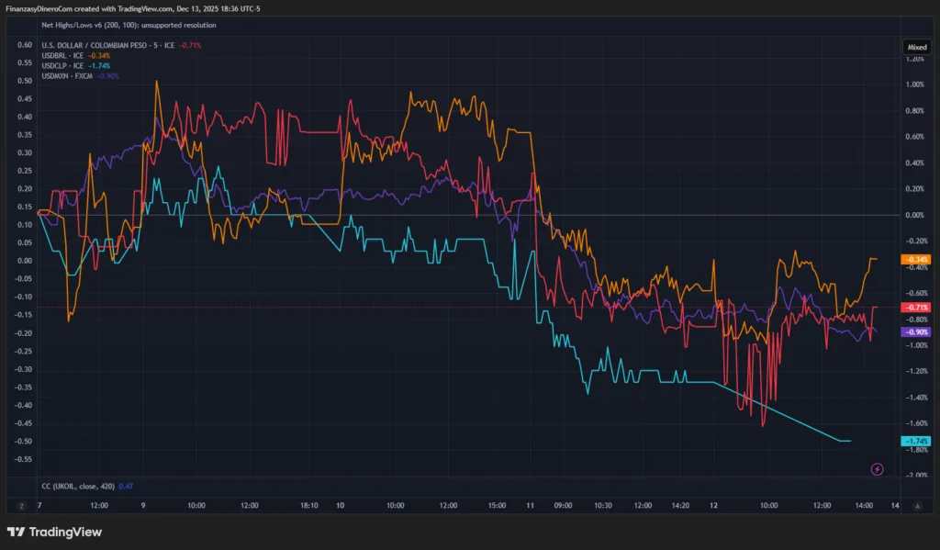Click date 9 on the time axis
This screenshot has width=940, height=550.
point(143,506)
